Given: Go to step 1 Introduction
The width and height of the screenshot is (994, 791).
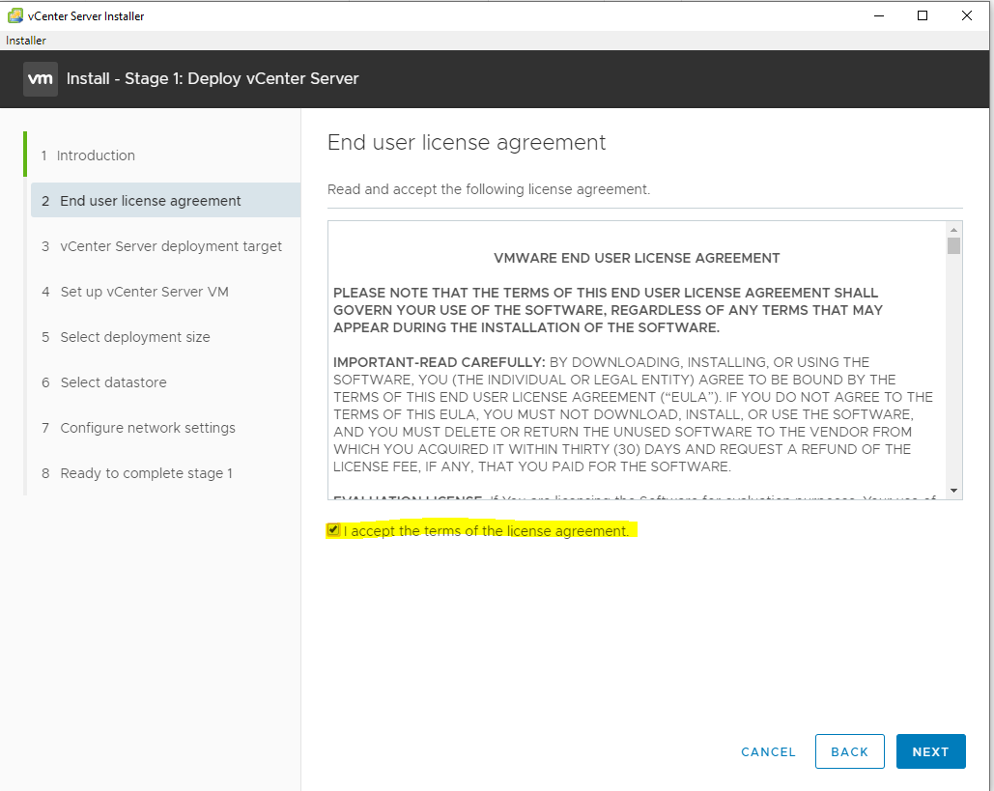Looking at the screenshot, I should pos(88,155).
